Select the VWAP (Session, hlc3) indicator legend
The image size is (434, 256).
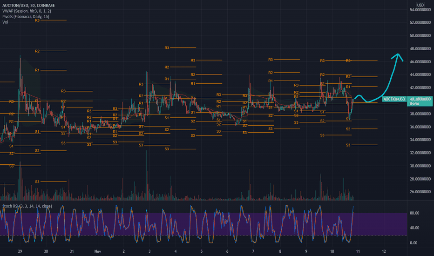(x=27, y=11)
